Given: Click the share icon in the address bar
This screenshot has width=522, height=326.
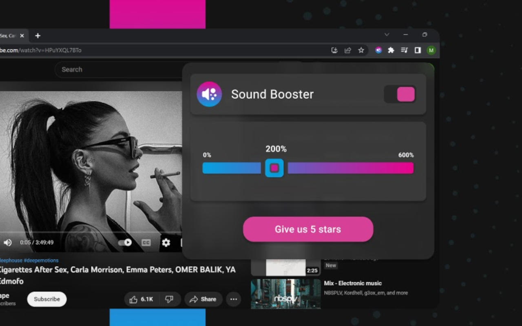Looking at the screenshot, I should point(348,50).
